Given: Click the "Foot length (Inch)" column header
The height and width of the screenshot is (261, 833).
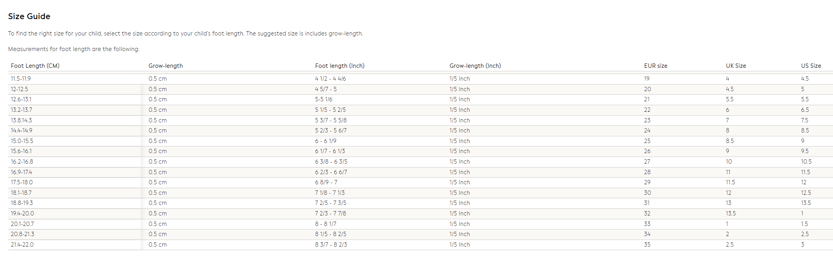Looking at the screenshot, I should click(x=340, y=66).
